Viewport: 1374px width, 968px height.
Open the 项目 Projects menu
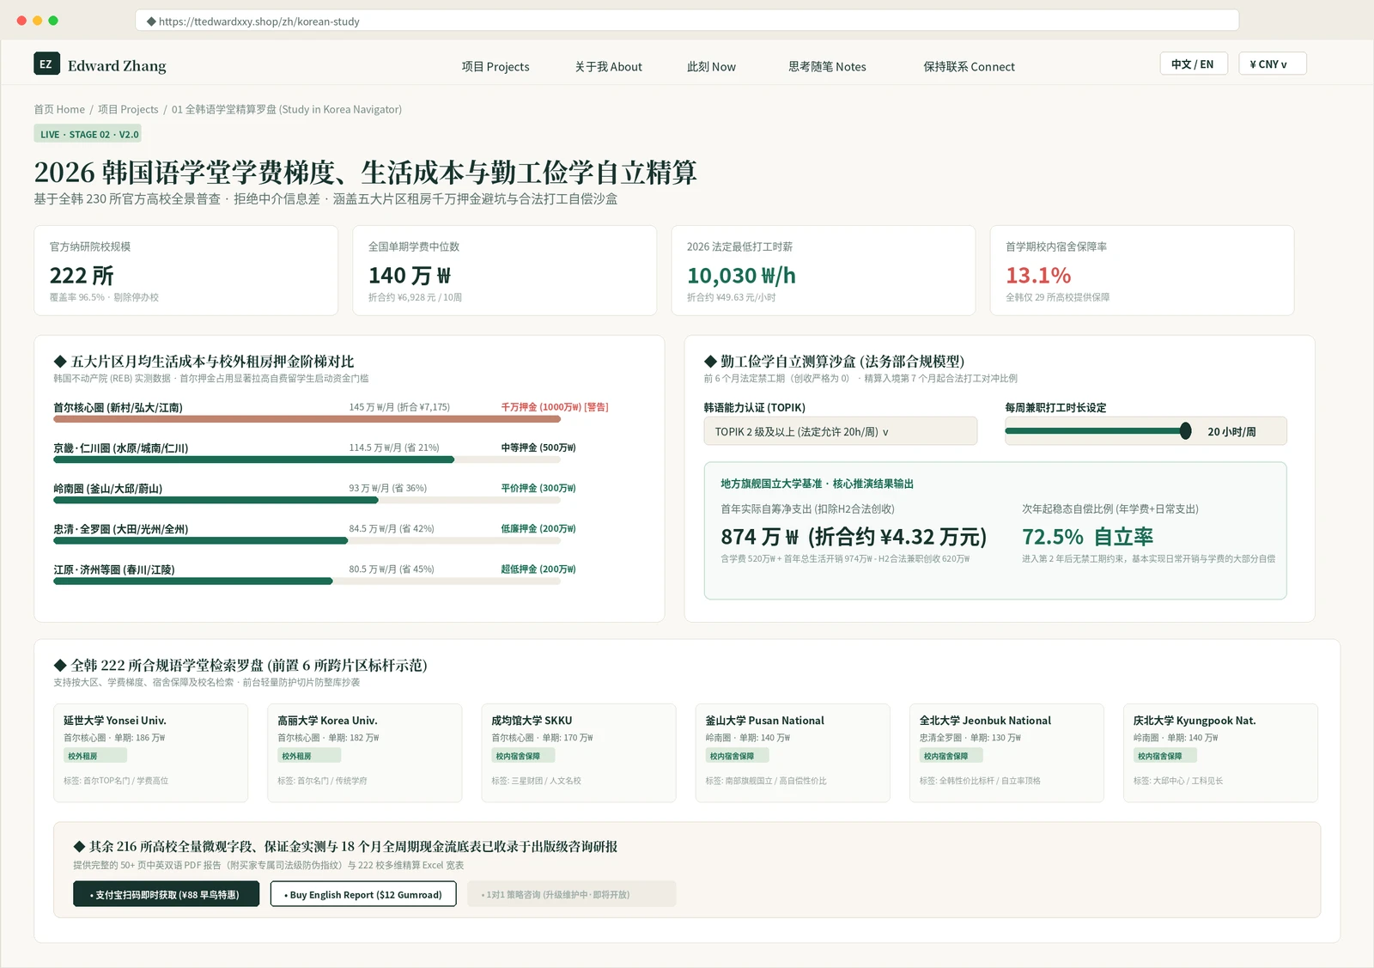(495, 66)
